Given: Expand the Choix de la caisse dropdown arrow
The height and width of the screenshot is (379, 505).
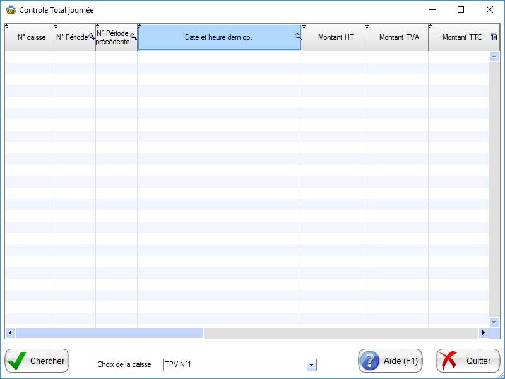Looking at the screenshot, I should coord(311,365).
